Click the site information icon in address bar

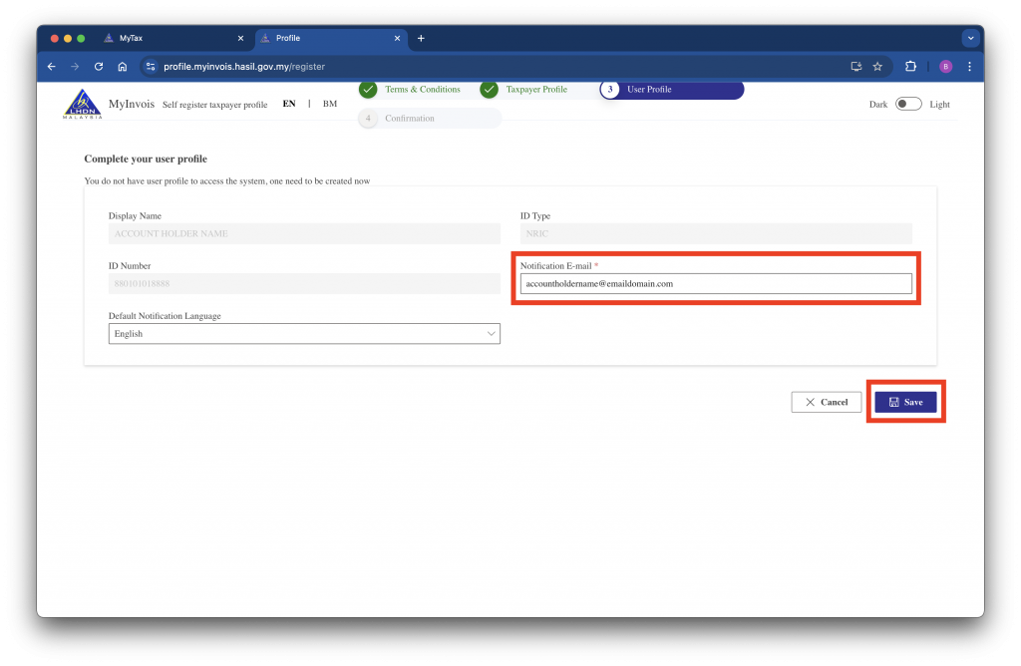pyautogui.click(x=151, y=67)
